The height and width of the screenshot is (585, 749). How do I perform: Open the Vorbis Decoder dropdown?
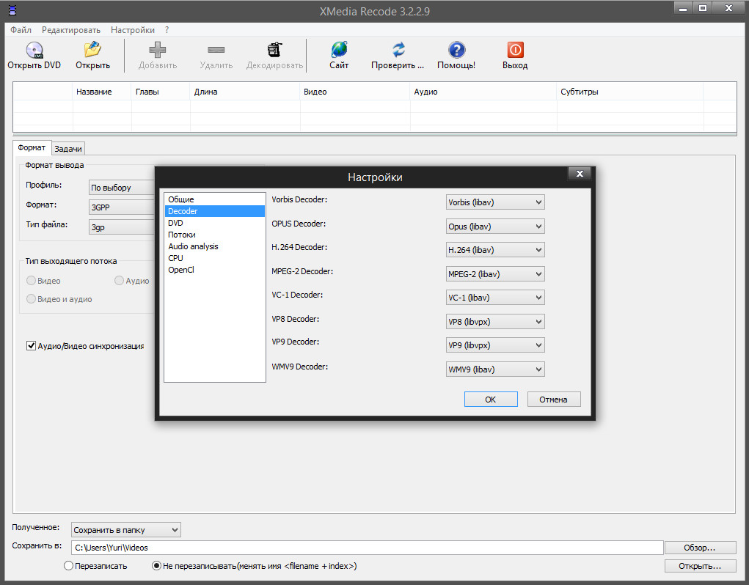coord(495,202)
